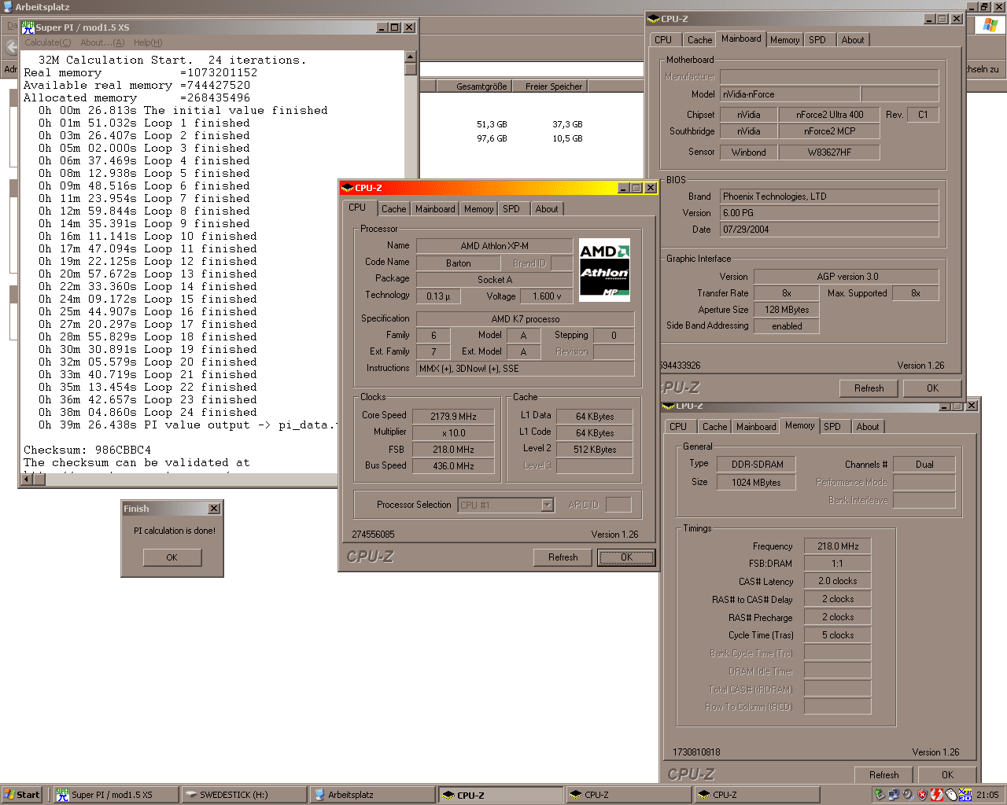Select the CPU tab in front CPU-Z
Image resolution: width=1007 pixels, height=805 pixels.
[357, 208]
